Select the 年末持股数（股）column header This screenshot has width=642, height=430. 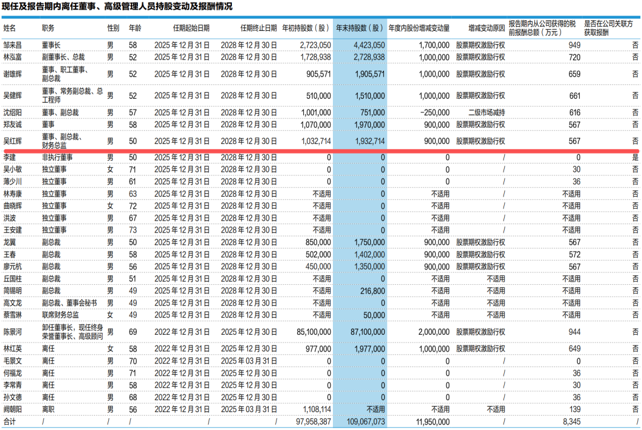tap(360, 29)
